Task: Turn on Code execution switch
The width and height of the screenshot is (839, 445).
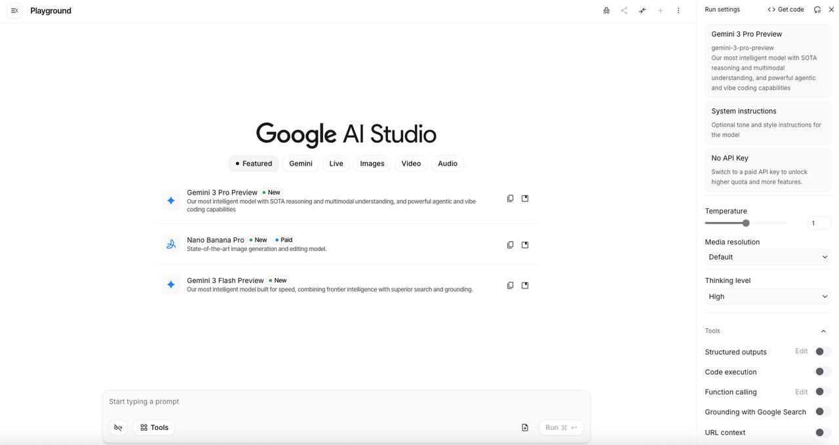Action: click(x=823, y=372)
